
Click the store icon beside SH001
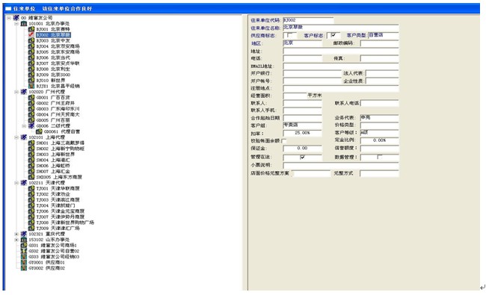(31, 143)
